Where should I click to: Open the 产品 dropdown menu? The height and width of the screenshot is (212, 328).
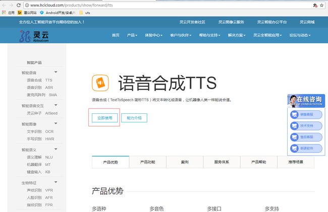(x=132, y=35)
